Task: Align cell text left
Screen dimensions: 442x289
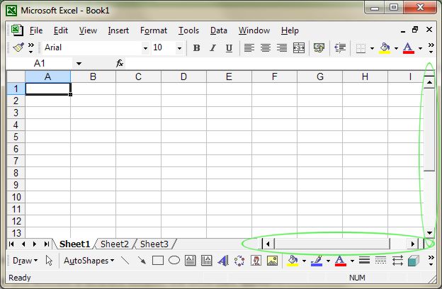Action: point(249,48)
